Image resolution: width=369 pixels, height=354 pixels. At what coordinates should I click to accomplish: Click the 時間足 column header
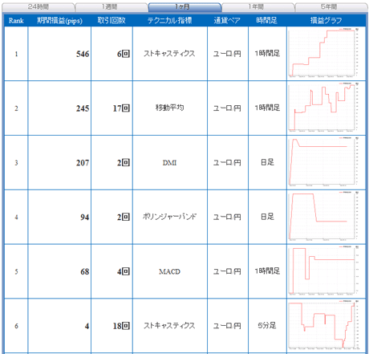(x=267, y=20)
